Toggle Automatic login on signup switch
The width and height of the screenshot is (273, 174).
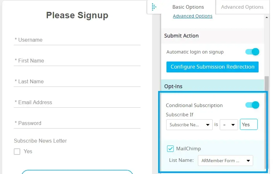coord(252,52)
